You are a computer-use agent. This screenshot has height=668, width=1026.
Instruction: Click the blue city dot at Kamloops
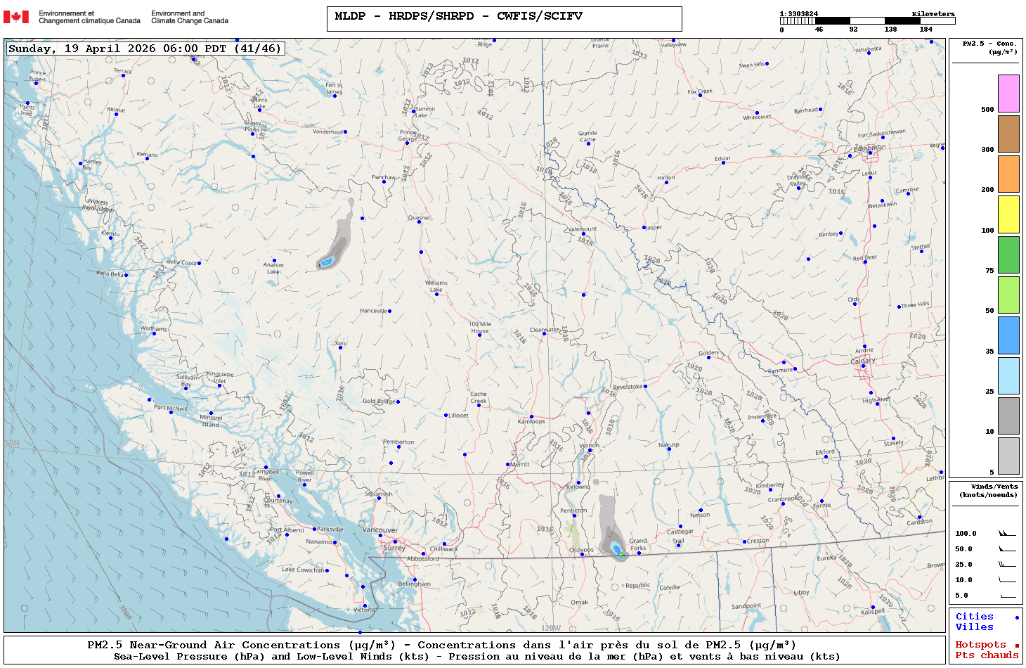(x=531, y=416)
